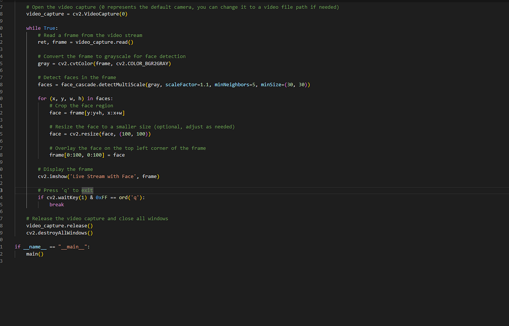Image resolution: width=509 pixels, height=326 pixels.
Task: Click the "break" keyword
Action: tap(57, 205)
